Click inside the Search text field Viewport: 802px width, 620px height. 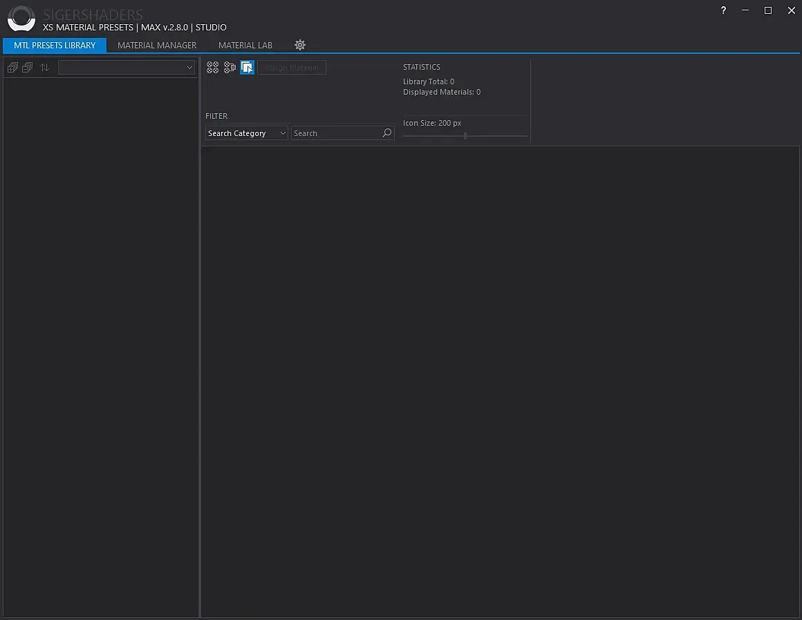click(335, 133)
